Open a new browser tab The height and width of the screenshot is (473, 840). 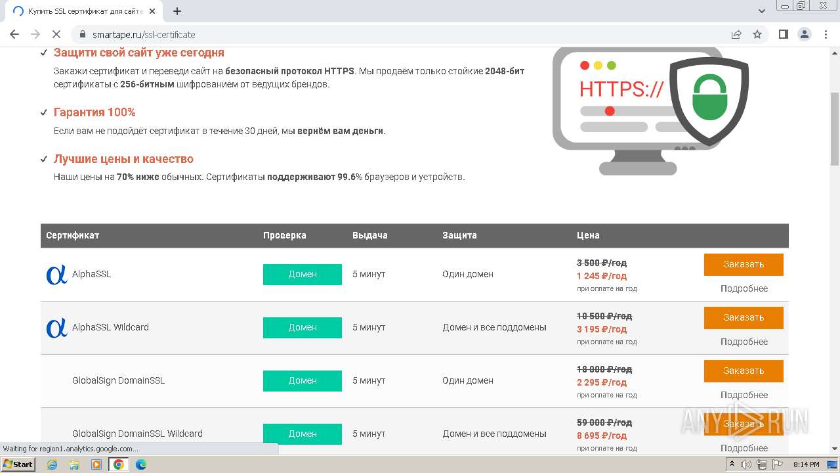click(x=177, y=11)
